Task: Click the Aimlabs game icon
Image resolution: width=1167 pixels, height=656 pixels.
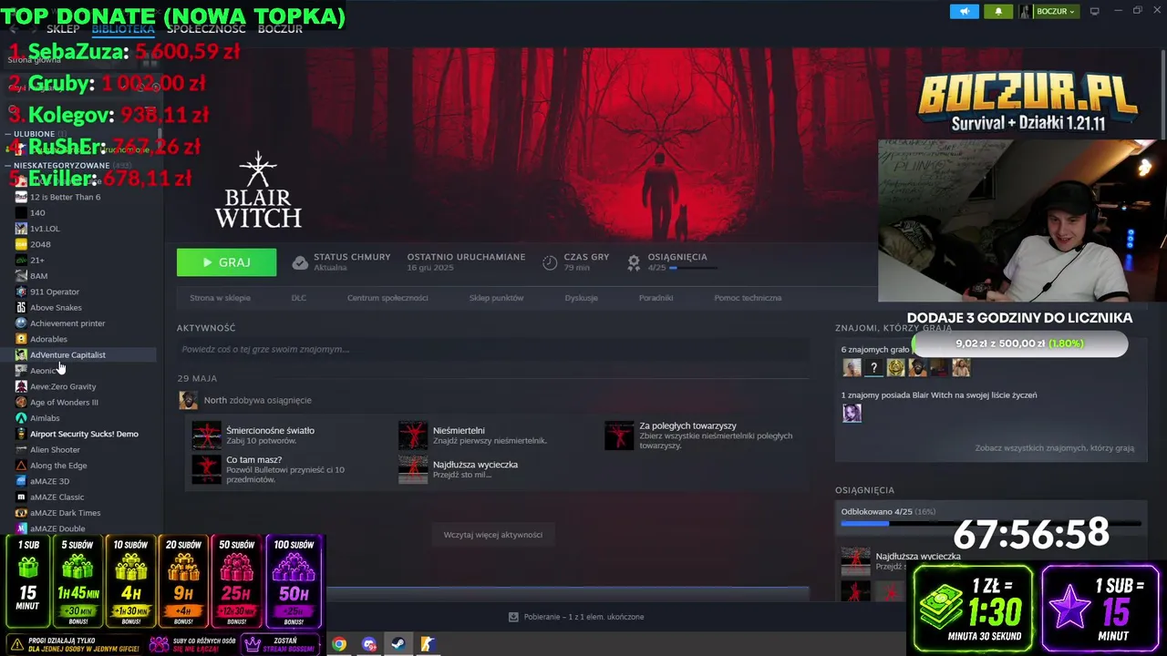Action: [x=21, y=418]
